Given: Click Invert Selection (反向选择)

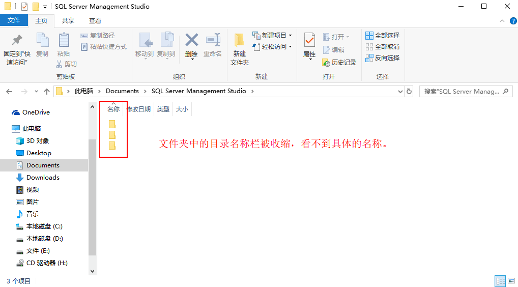Looking at the screenshot, I should pos(383,58).
